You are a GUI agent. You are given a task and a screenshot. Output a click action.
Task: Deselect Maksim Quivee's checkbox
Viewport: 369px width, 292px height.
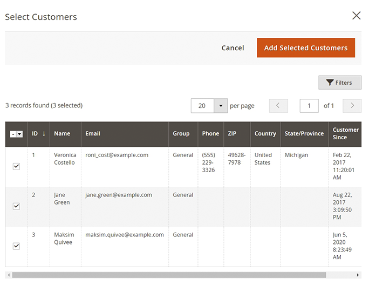pyautogui.click(x=16, y=246)
